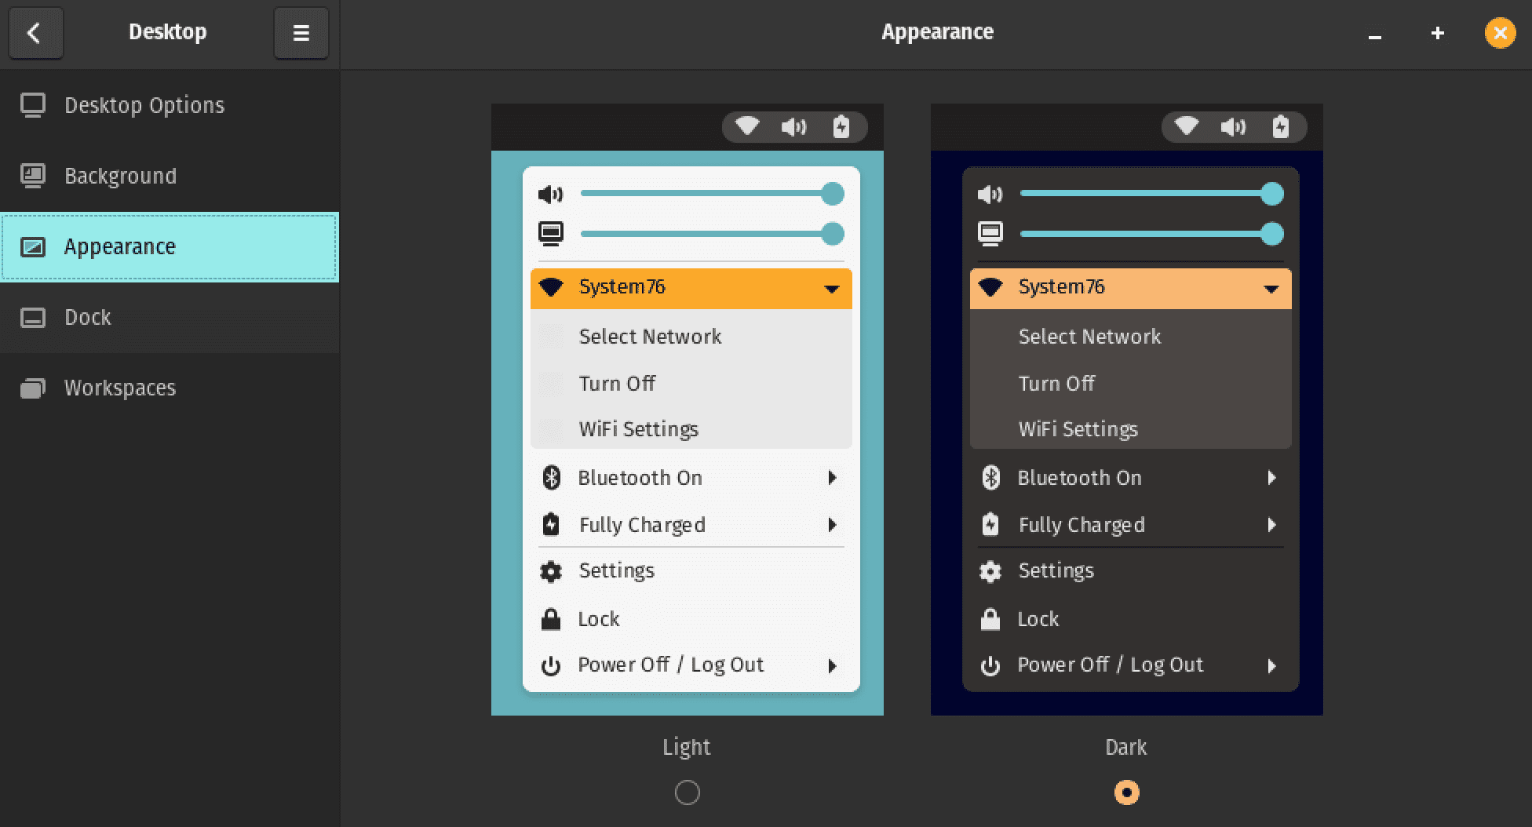Click the back arrow to leave Desktop settings
This screenshot has height=827, width=1532.
pos(36,33)
